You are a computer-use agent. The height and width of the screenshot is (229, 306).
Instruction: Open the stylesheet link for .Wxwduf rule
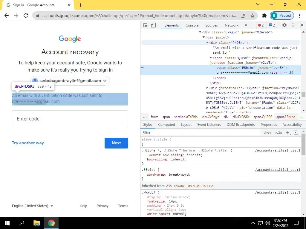278,192
